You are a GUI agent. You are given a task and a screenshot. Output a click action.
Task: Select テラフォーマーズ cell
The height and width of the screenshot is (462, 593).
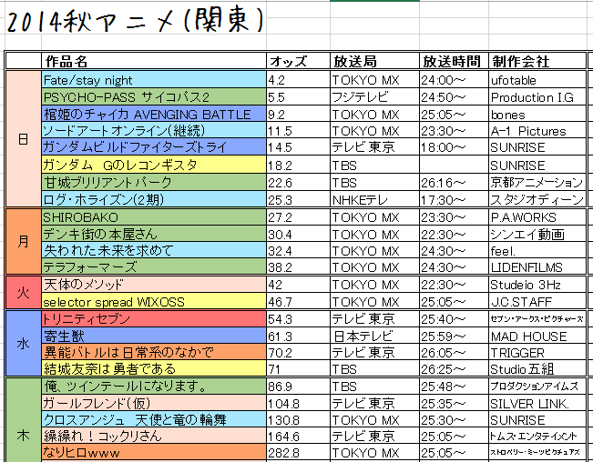click(x=154, y=266)
